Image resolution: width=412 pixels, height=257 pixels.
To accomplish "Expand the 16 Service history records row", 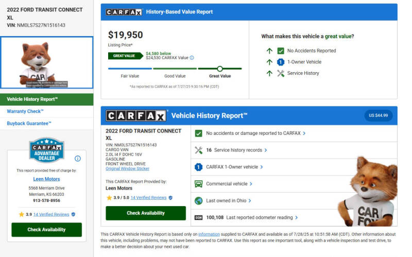I will (x=236, y=150).
